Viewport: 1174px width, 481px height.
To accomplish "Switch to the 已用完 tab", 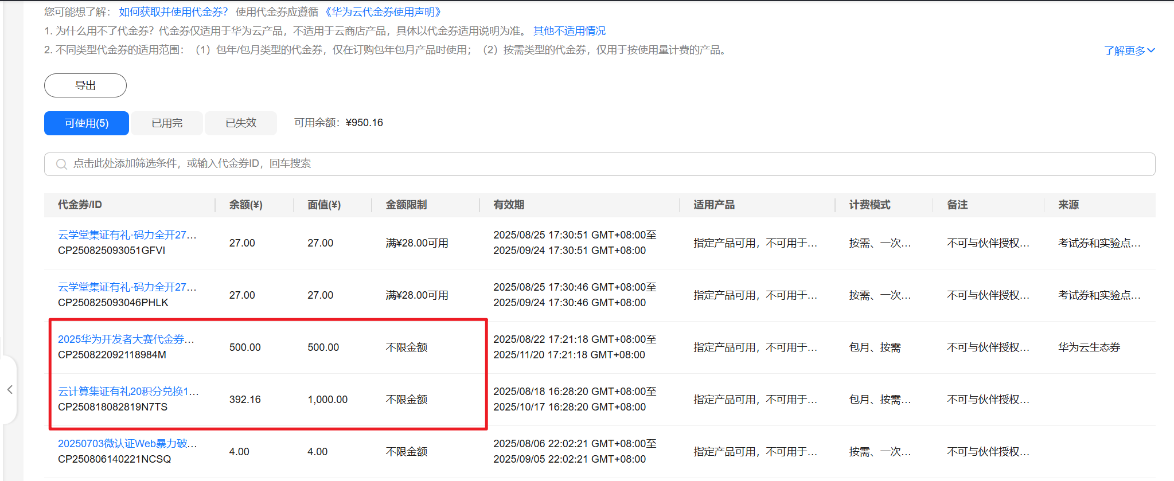I will [x=167, y=123].
